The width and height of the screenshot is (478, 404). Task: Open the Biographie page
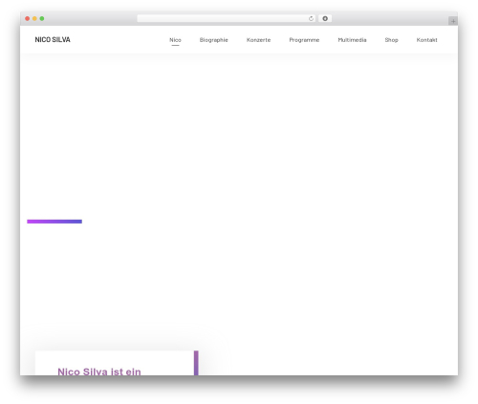pos(214,40)
